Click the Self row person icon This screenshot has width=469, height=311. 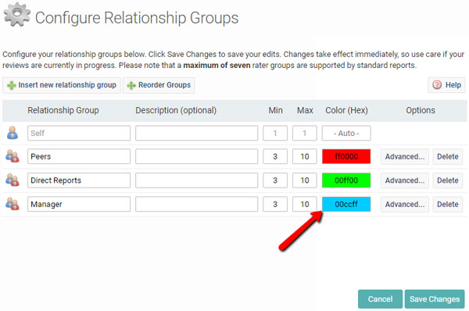pos(13,133)
